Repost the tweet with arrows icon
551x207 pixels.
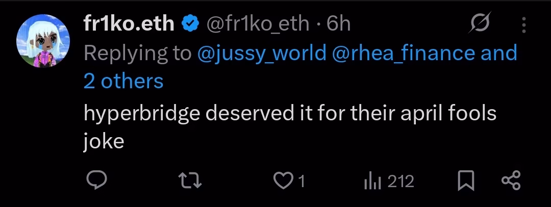pyautogui.click(x=193, y=180)
